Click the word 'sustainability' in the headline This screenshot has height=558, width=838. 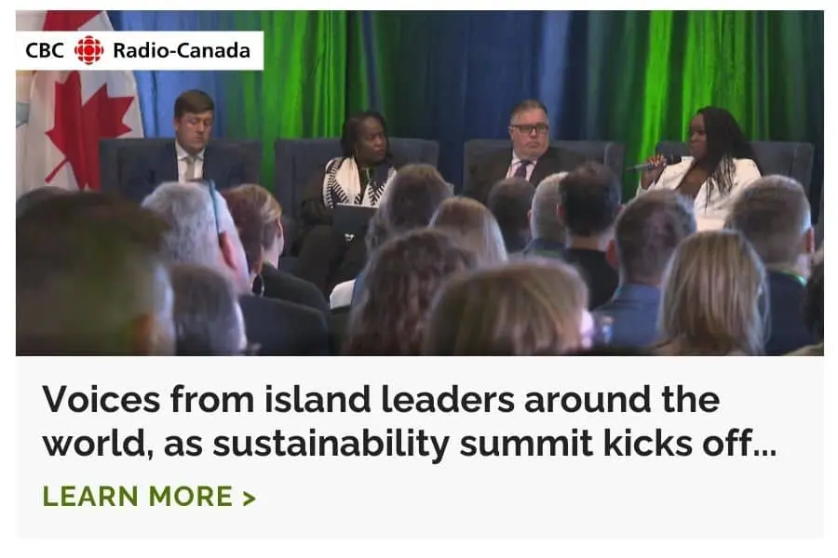click(x=331, y=444)
